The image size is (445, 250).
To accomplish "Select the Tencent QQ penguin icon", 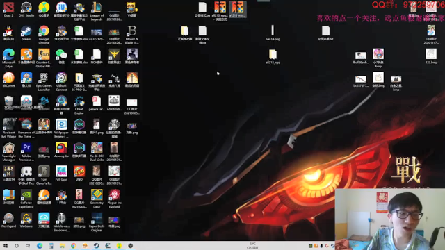I will [x=8, y=33].
